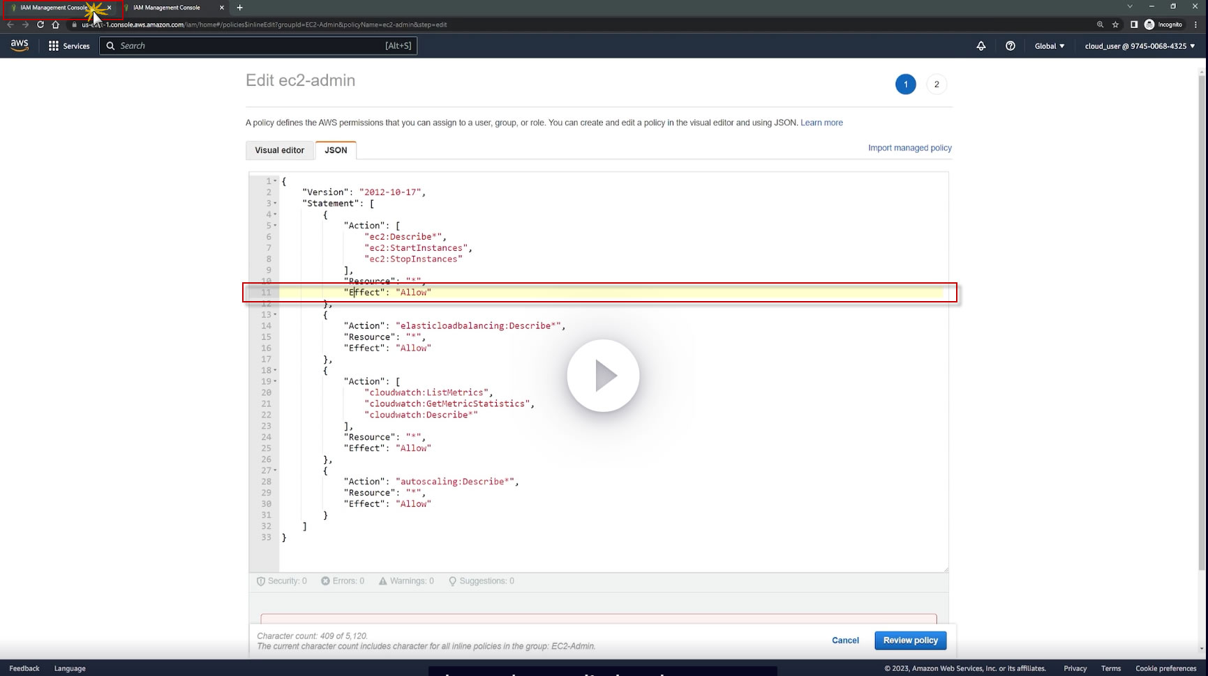This screenshot has height=676, width=1208.
Task: Click the Review policy button
Action: (x=910, y=640)
